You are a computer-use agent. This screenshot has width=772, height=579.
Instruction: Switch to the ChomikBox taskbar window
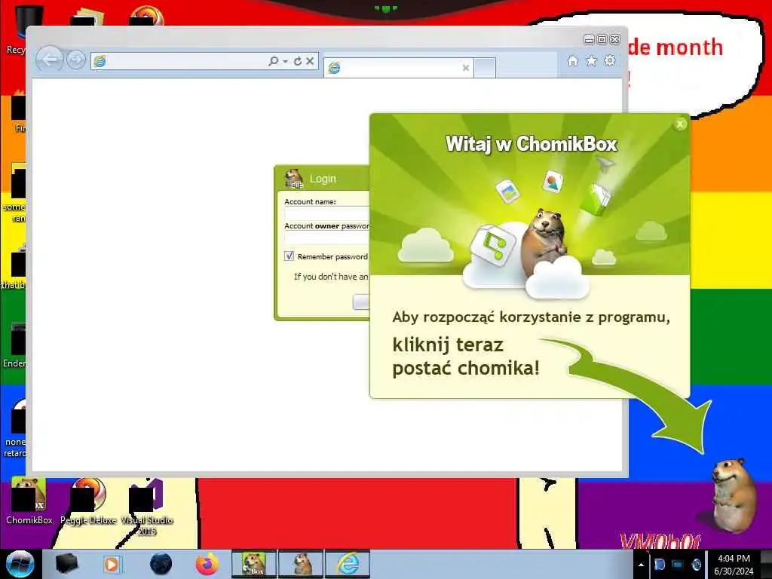254,564
